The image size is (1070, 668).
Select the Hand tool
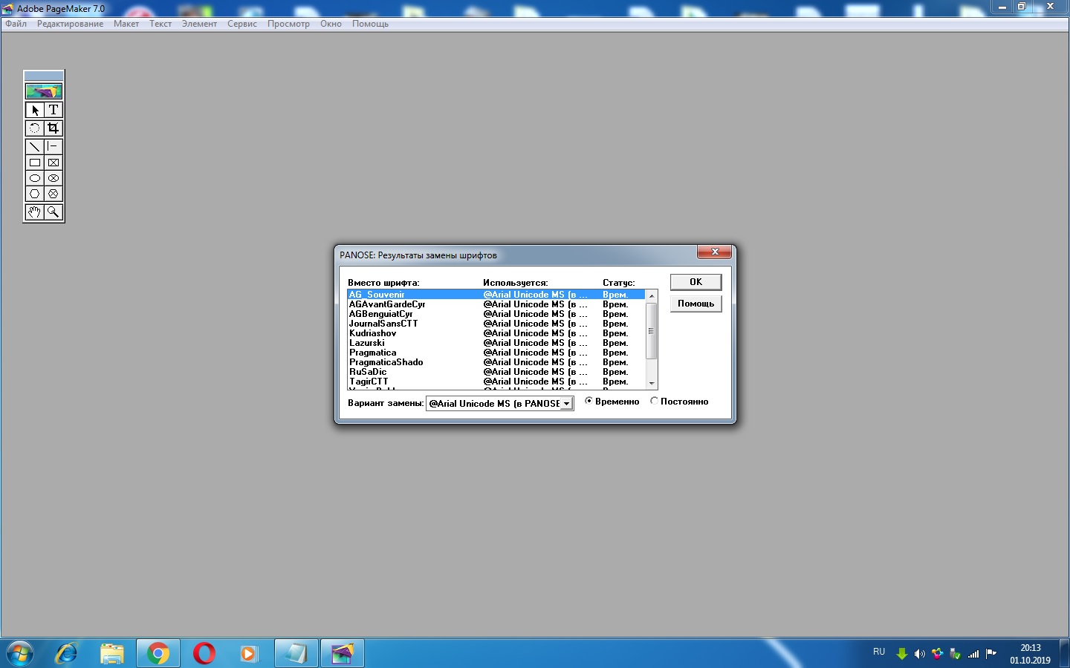coord(35,212)
